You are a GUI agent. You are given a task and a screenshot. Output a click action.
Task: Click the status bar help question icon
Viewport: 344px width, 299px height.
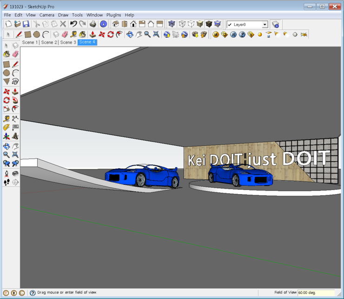(x=33, y=293)
